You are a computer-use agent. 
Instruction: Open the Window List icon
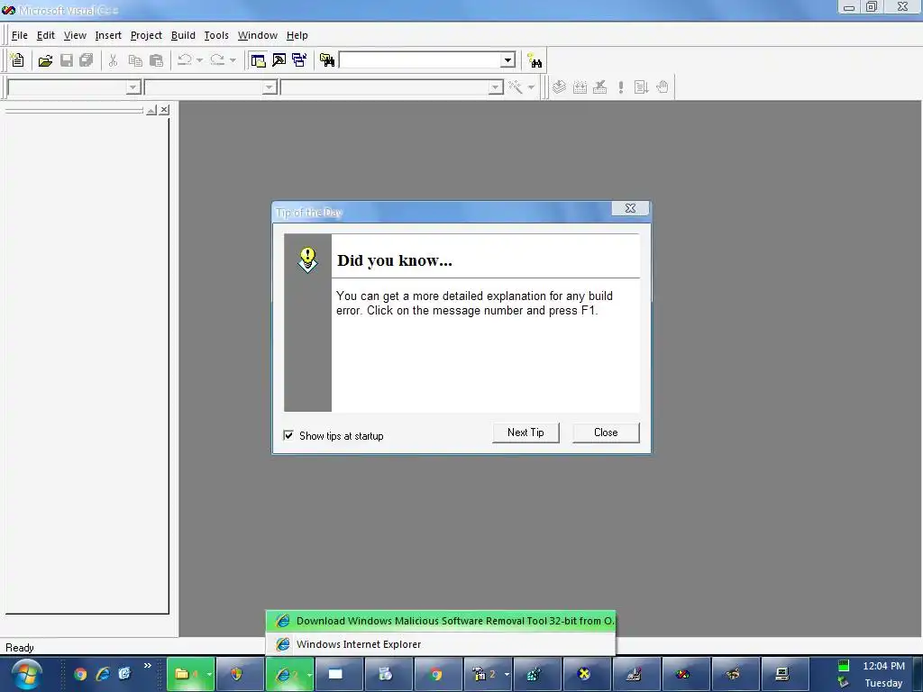[299, 60]
